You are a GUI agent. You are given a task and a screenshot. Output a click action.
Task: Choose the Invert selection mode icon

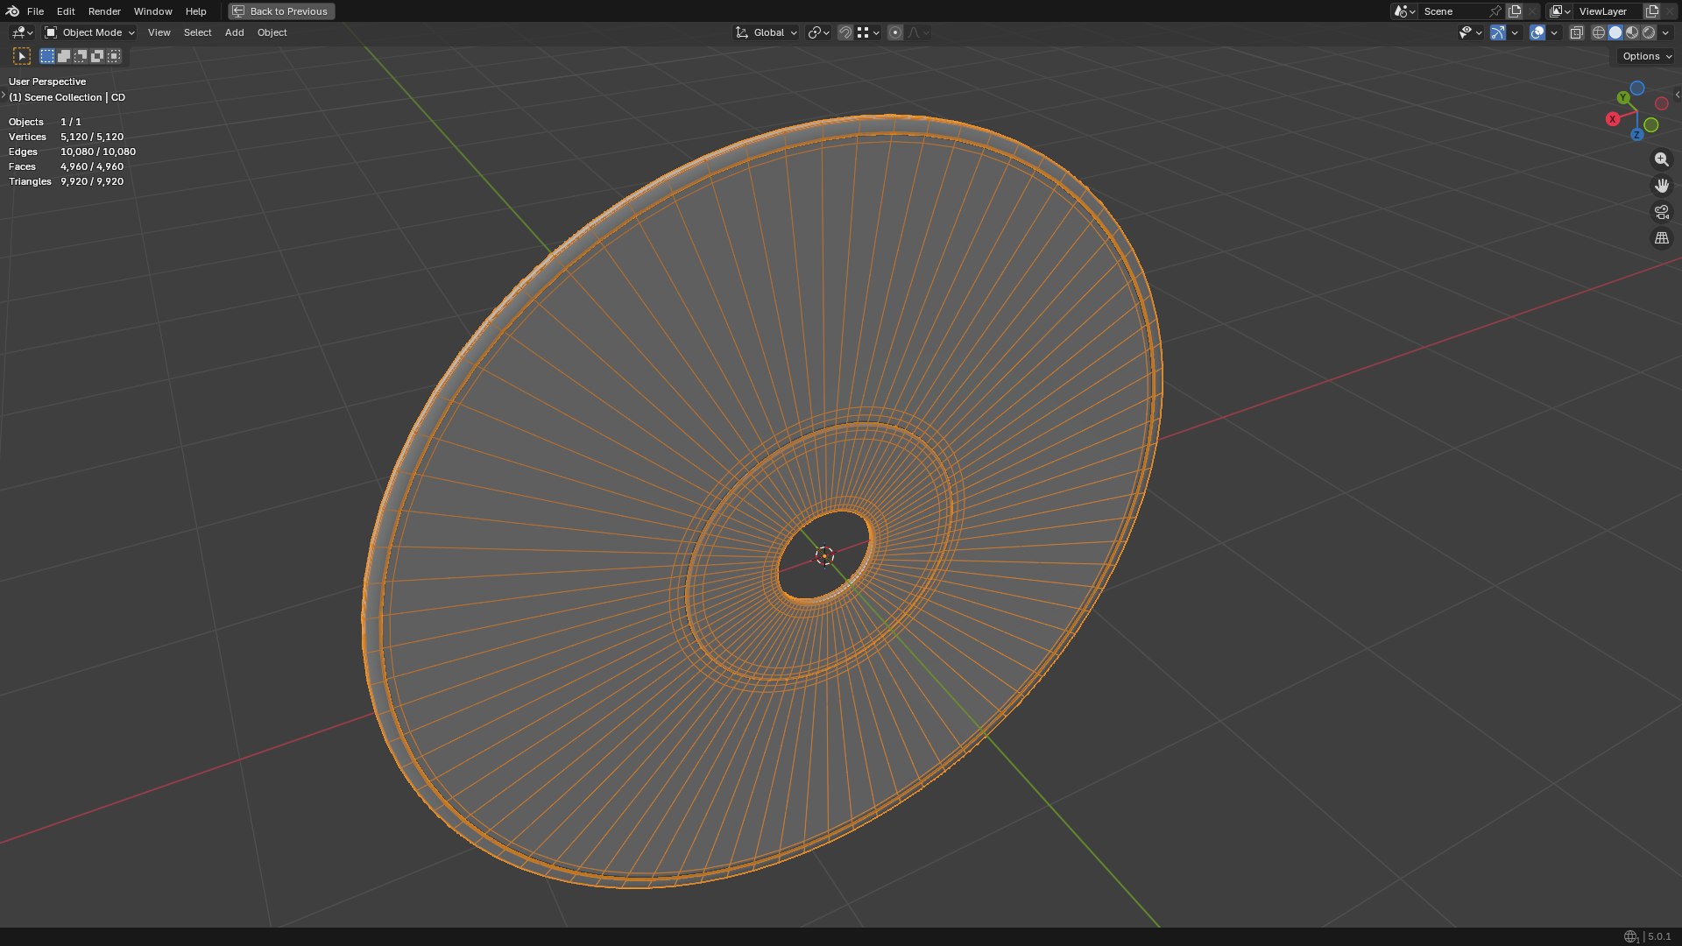click(x=97, y=56)
